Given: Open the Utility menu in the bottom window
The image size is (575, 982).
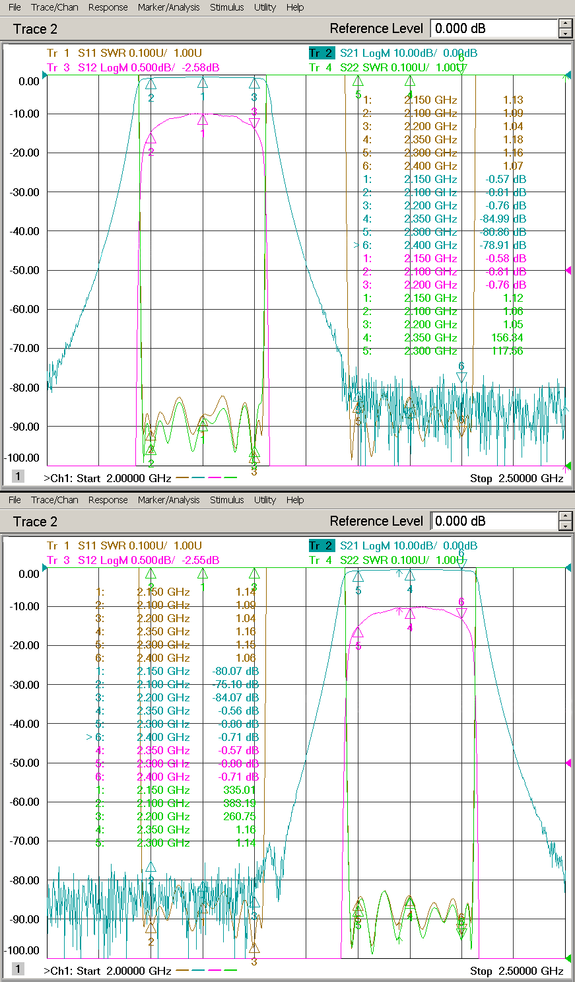Looking at the screenshot, I should tap(265, 500).
